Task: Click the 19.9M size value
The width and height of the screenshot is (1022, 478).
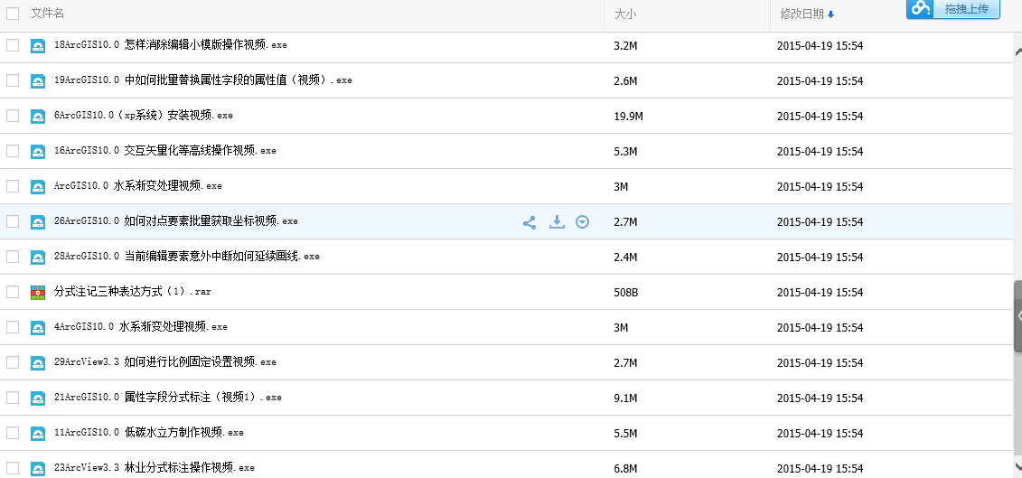Action: tap(628, 116)
